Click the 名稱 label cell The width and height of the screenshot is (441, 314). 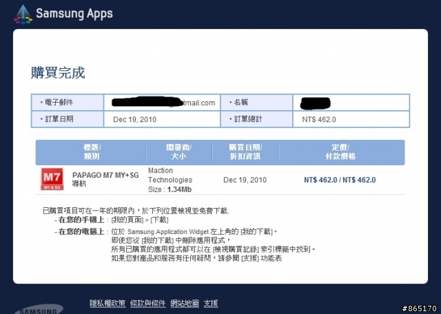tap(256, 103)
